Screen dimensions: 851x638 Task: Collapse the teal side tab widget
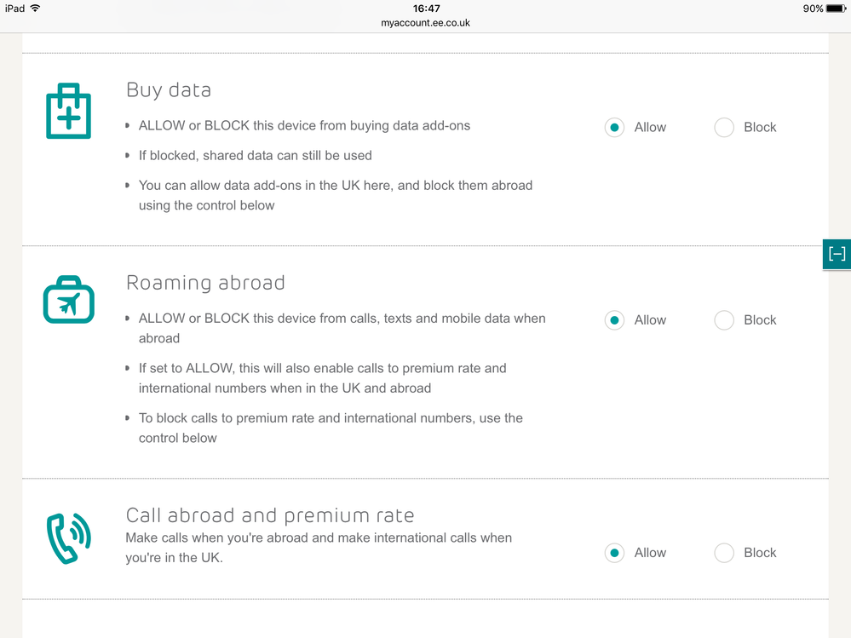point(837,254)
